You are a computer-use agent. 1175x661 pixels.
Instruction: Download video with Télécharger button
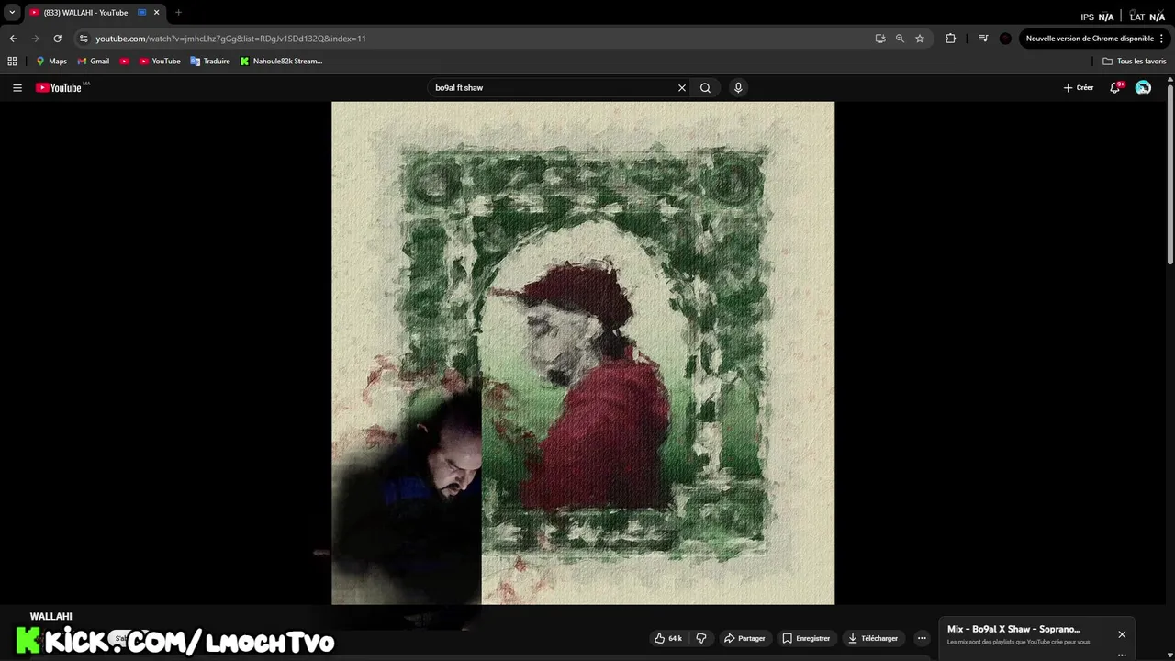pyautogui.click(x=873, y=638)
